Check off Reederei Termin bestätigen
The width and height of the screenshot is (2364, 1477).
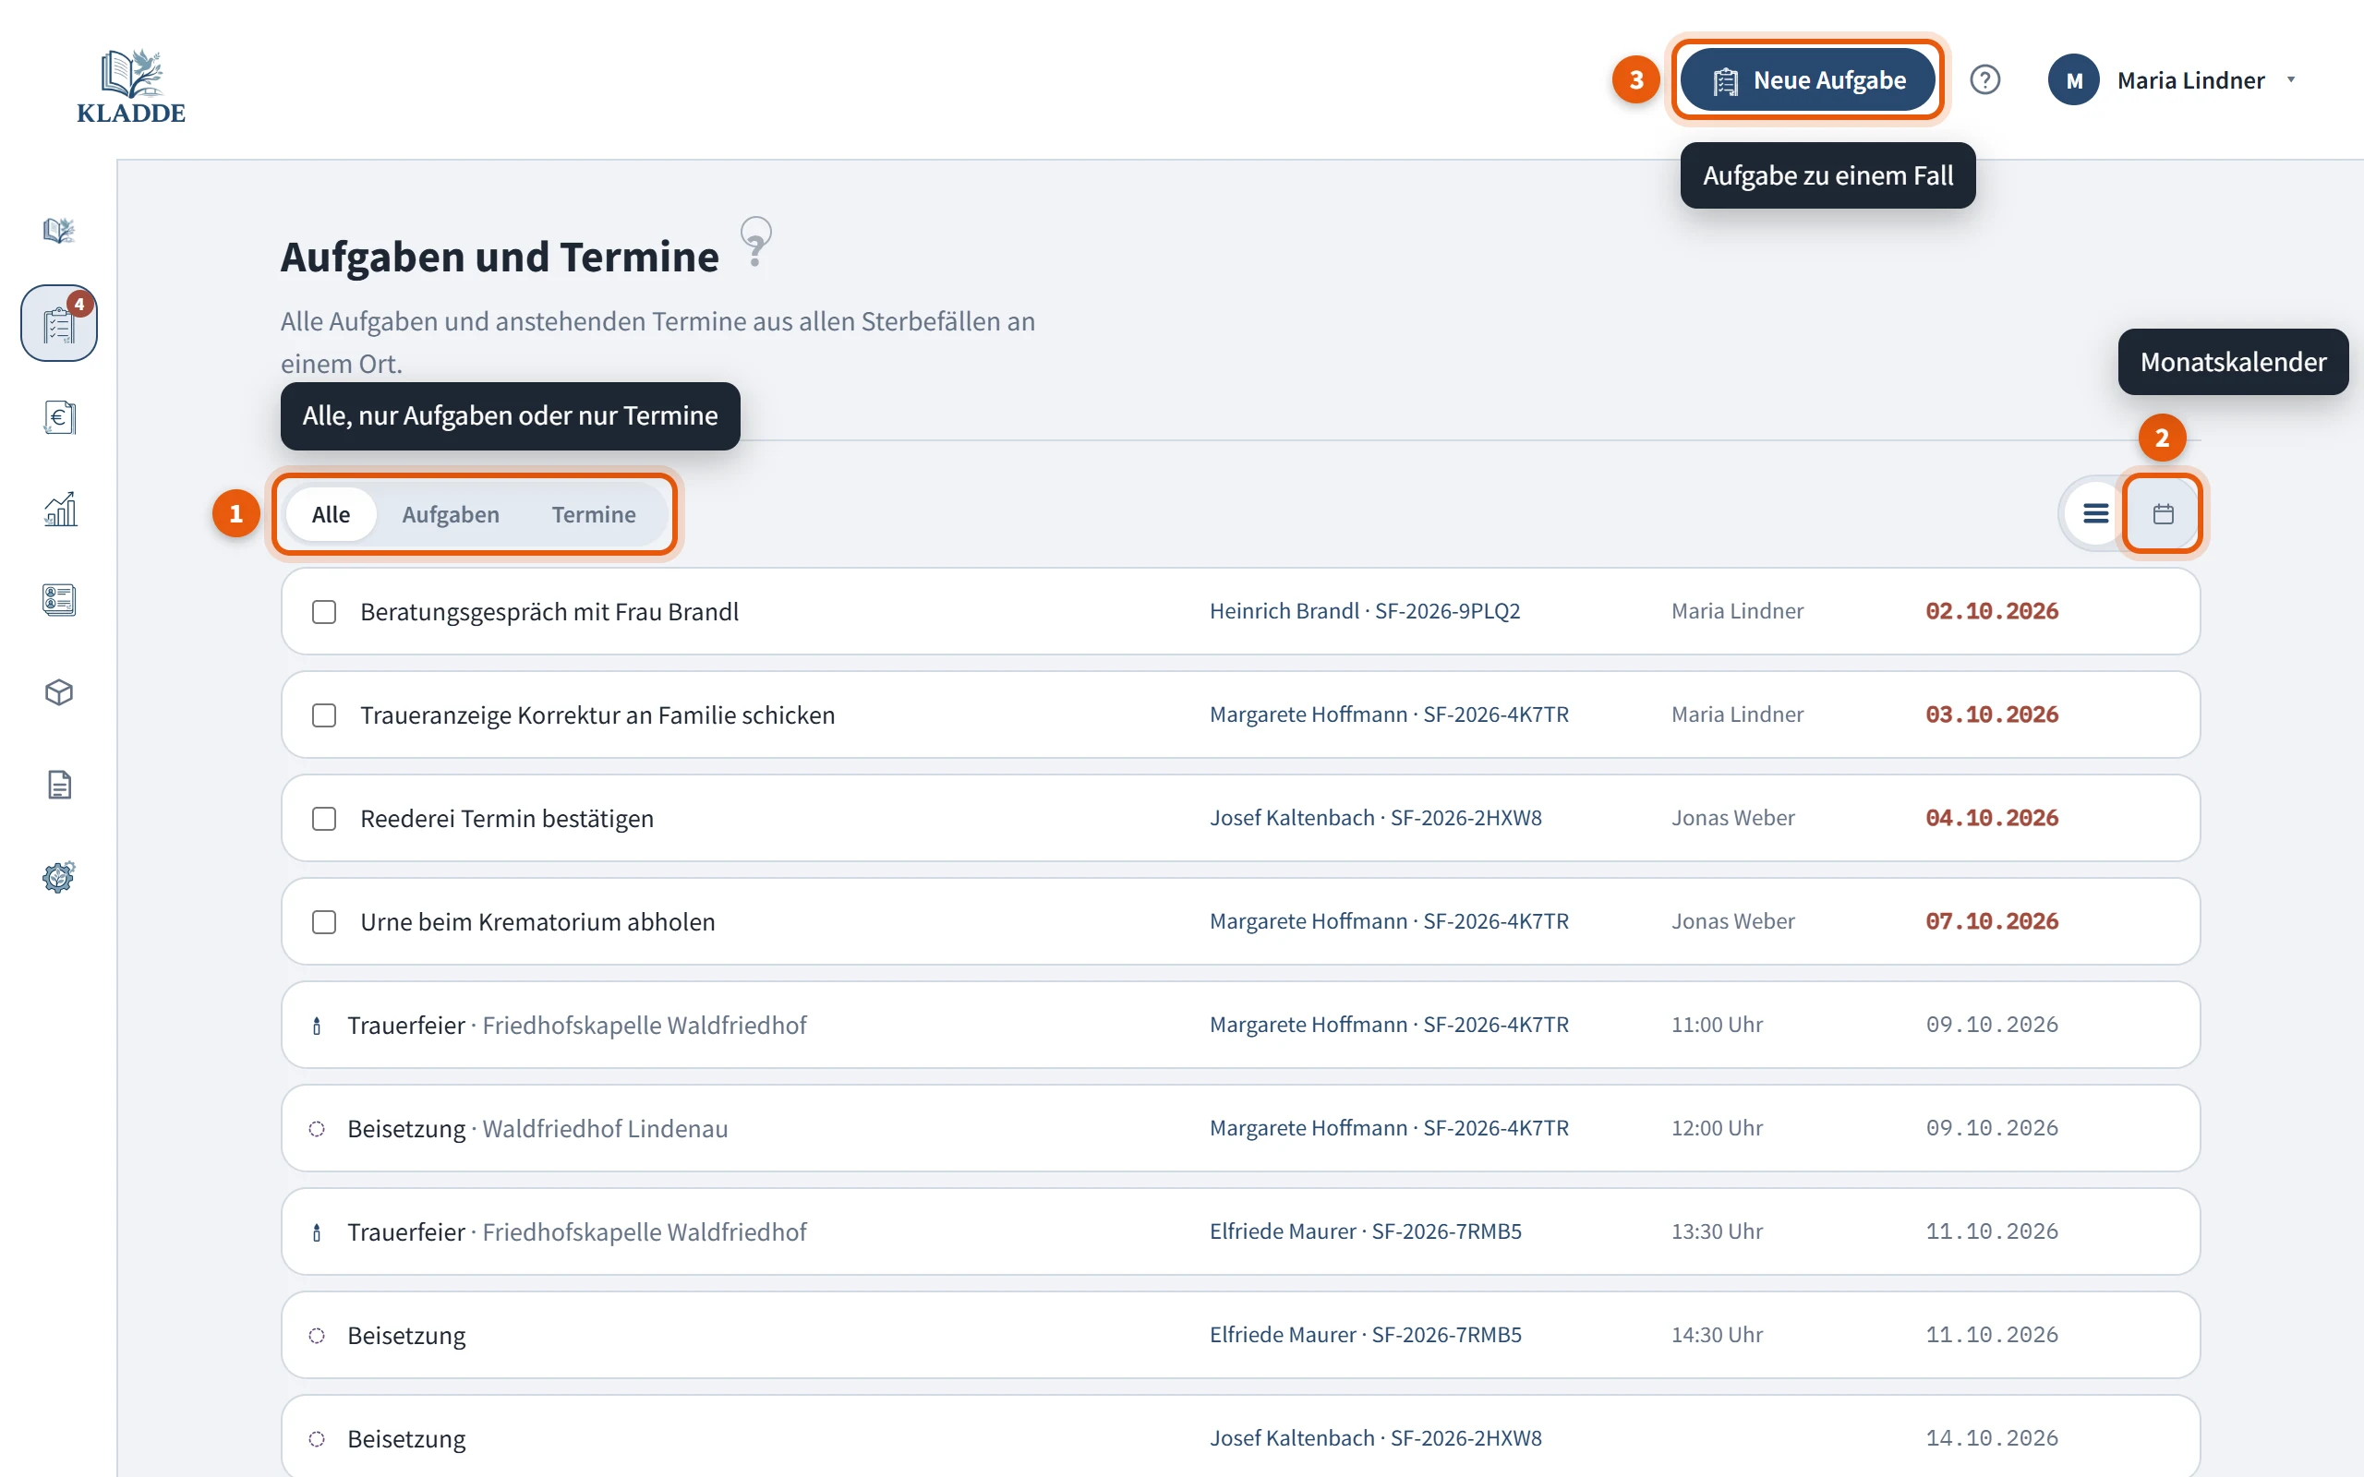(x=323, y=819)
